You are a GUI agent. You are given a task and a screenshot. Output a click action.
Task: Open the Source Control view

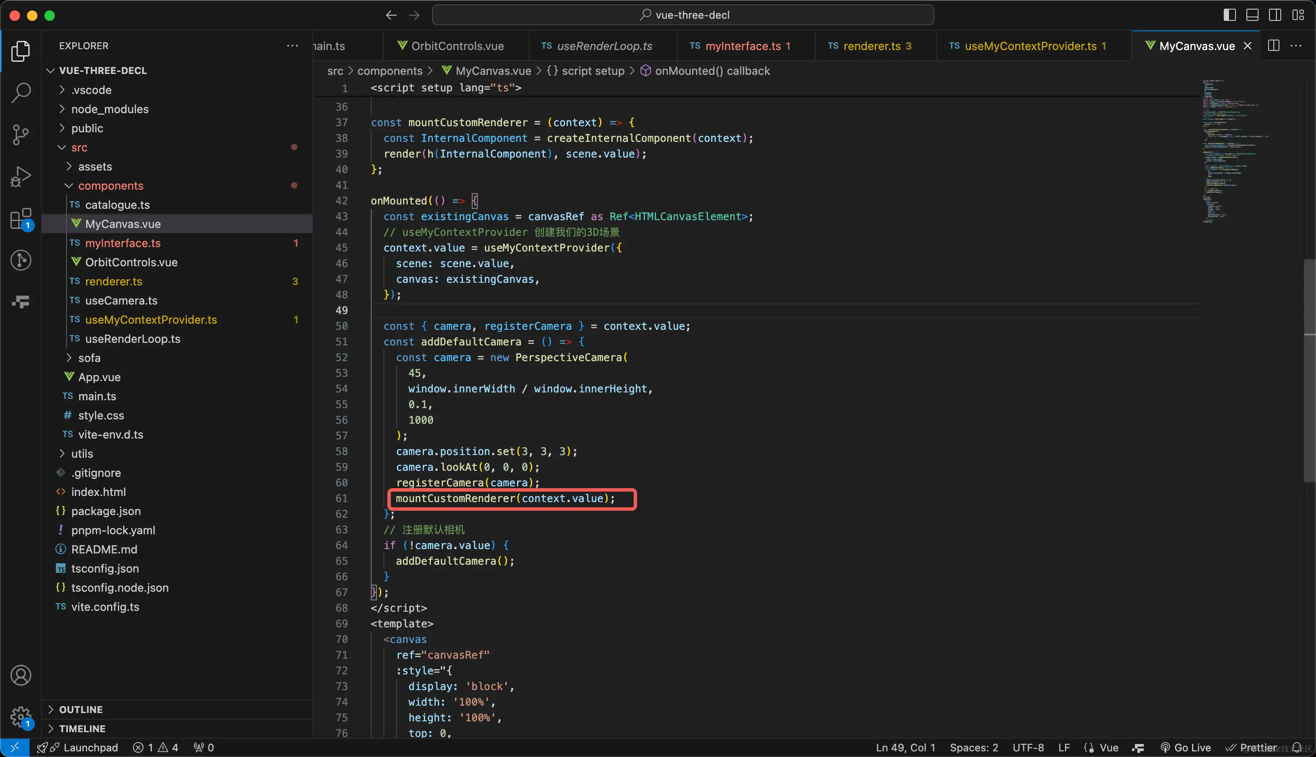(21, 134)
